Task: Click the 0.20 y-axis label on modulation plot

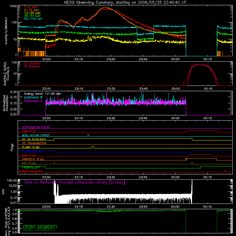Action: 14,92
